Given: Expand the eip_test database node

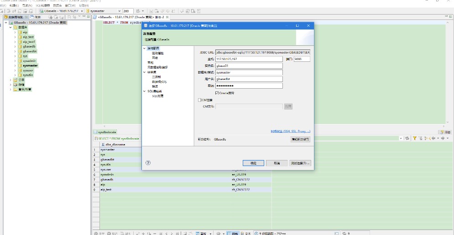Looking at the screenshot, I should 15,37.
